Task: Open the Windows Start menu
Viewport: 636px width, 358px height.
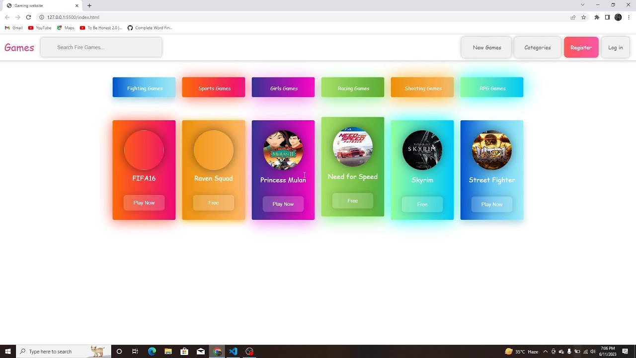Action: click(8, 352)
